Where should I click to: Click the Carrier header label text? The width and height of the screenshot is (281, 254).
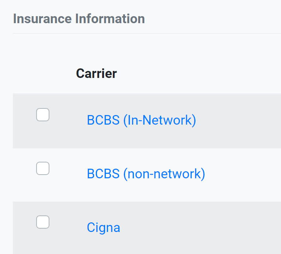[96, 74]
